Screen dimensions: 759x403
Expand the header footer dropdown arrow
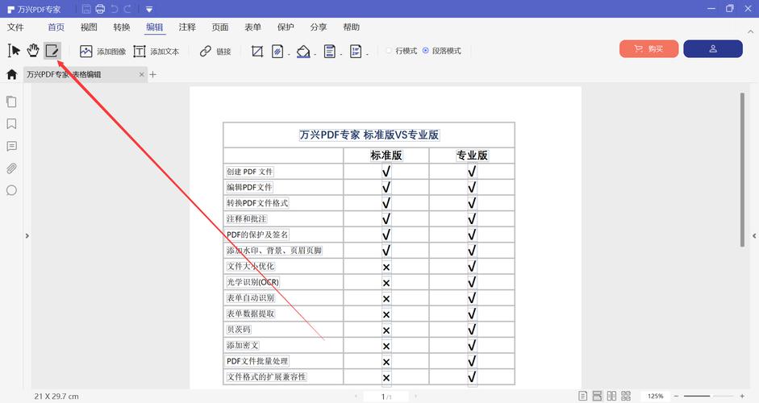click(x=340, y=54)
